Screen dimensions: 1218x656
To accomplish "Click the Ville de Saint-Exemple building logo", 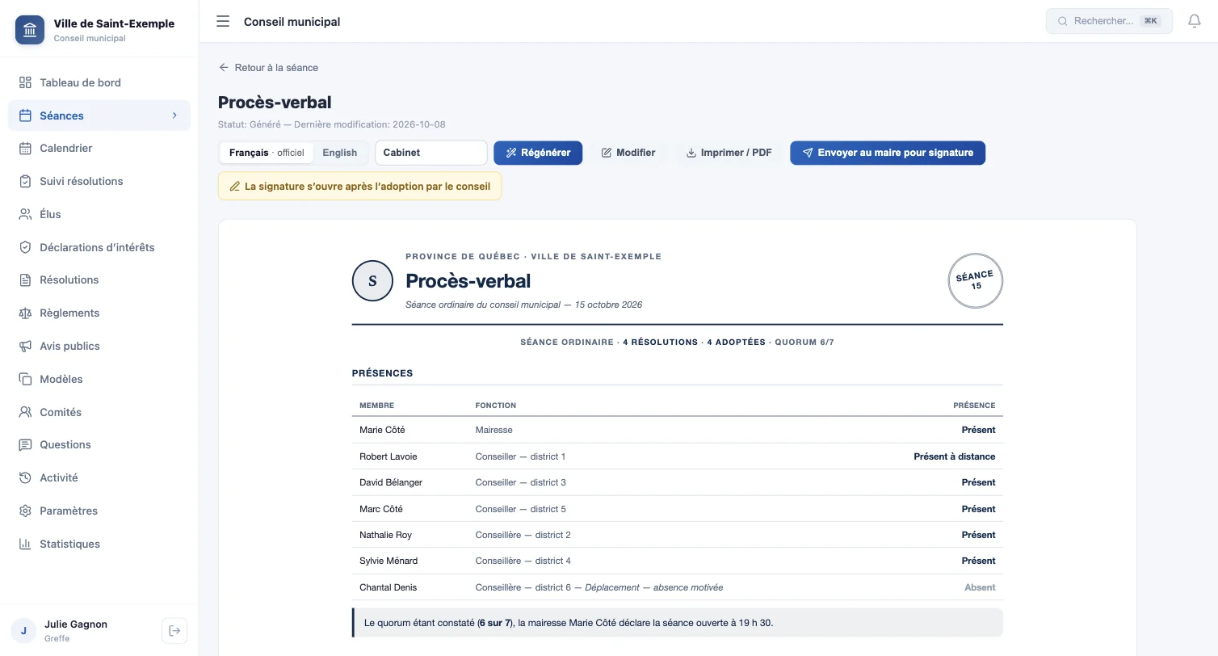I will point(30,30).
